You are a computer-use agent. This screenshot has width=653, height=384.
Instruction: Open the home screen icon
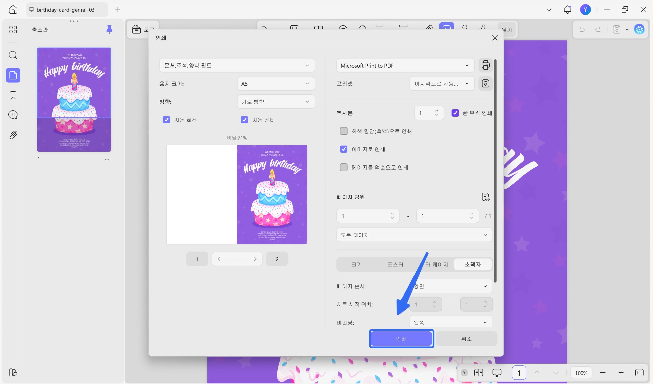(x=13, y=10)
